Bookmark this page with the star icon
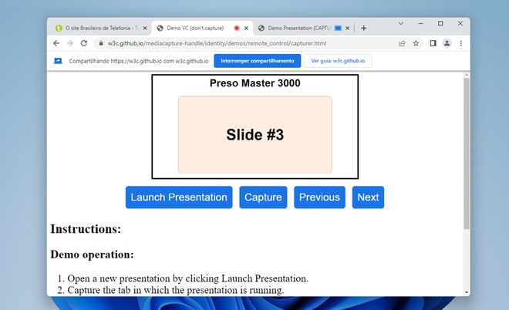The image size is (509, 310). [x=416, y=43]
